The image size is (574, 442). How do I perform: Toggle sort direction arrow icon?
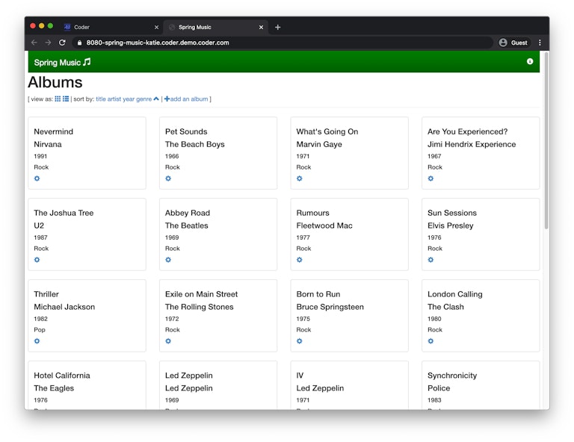point(156,99)
